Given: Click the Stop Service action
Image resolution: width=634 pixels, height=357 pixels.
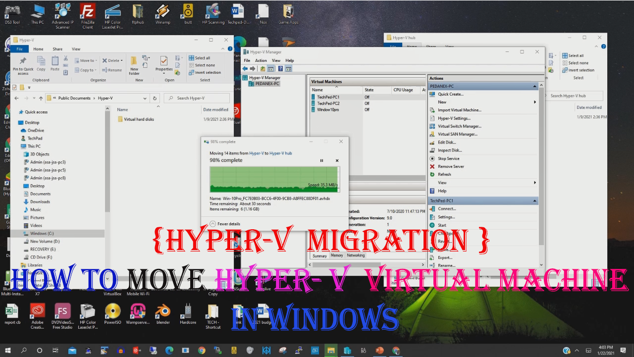Looking at the screenshot, I should (448, 158).
